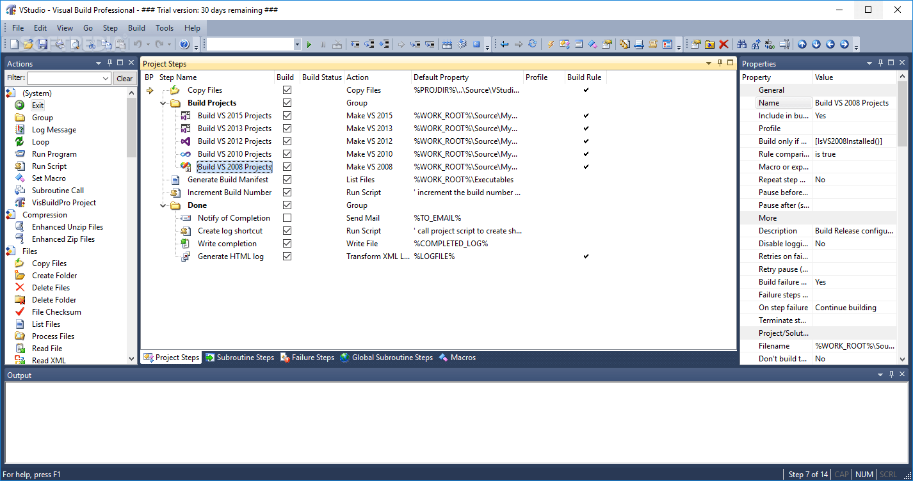
Task: Select the Delete Files action
Action: (51, 288)
